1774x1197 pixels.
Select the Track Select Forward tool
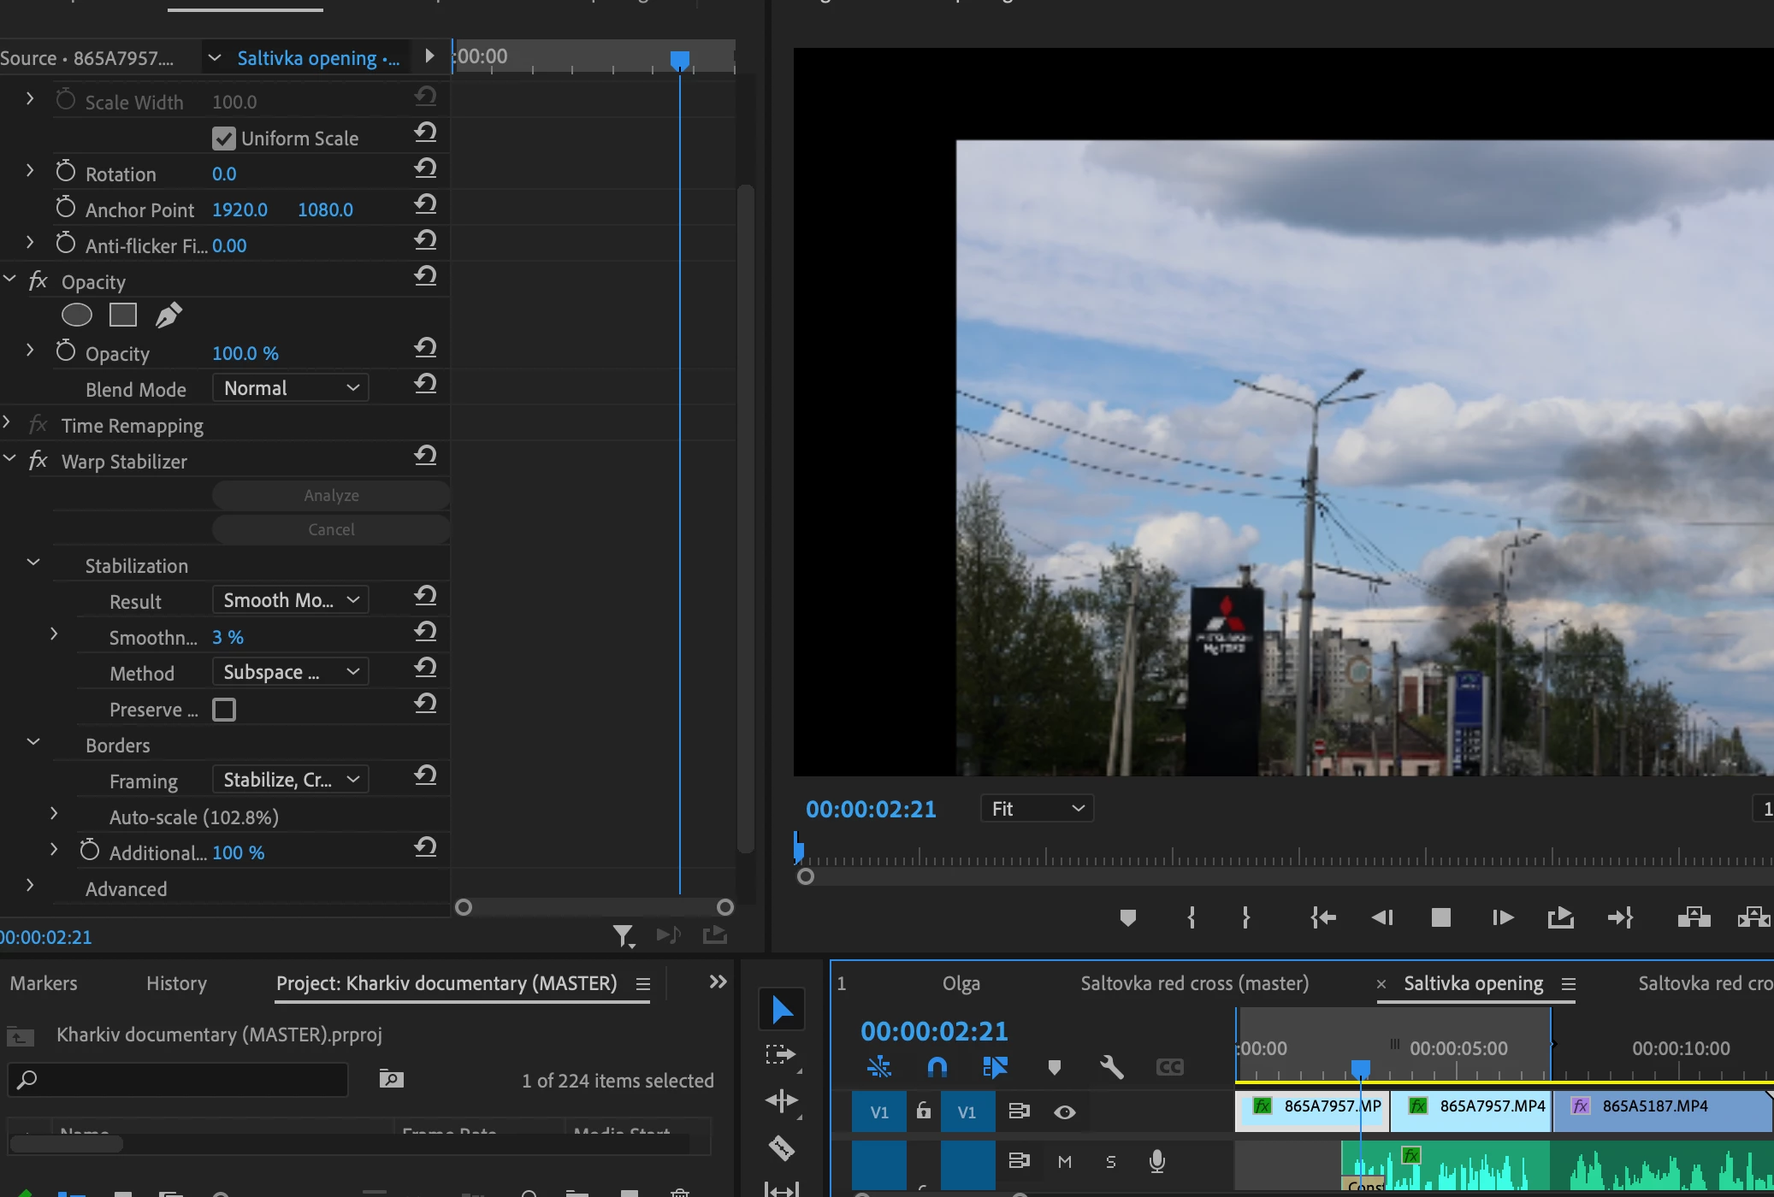tap(782, 1054)
